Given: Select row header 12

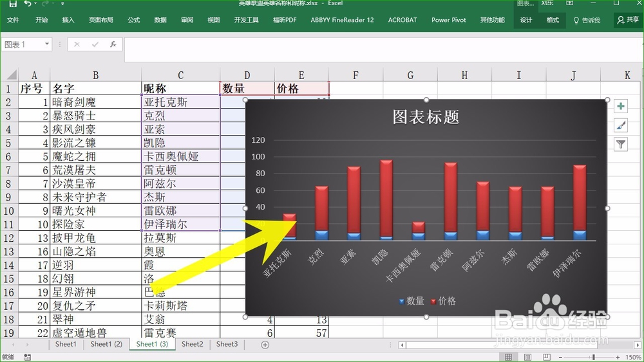Looking at the screenshot, I should click(x=8, y=238).
